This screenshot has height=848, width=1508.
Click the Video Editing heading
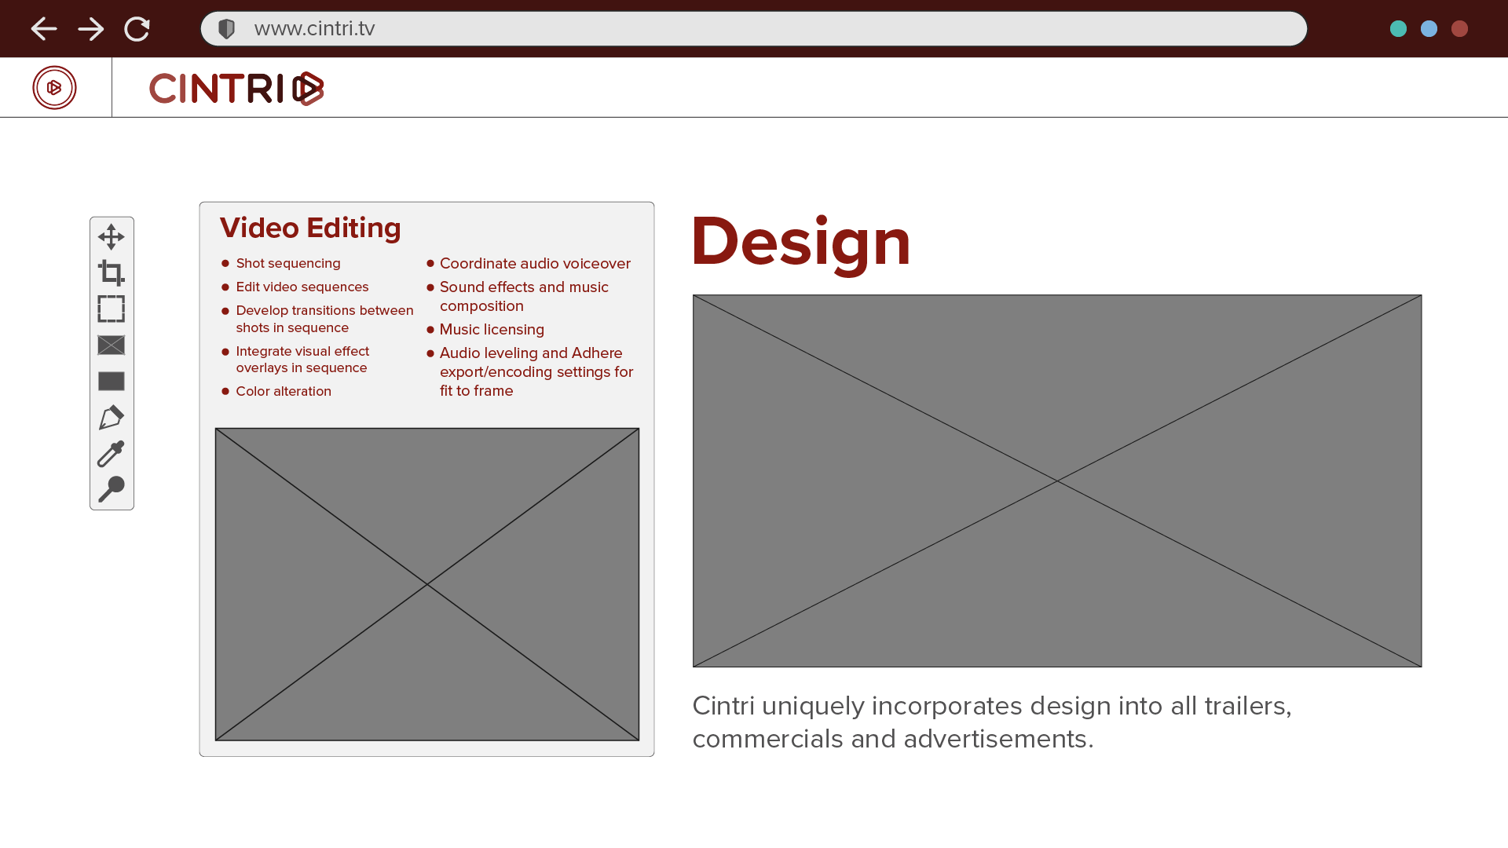[x=310, y=228]
